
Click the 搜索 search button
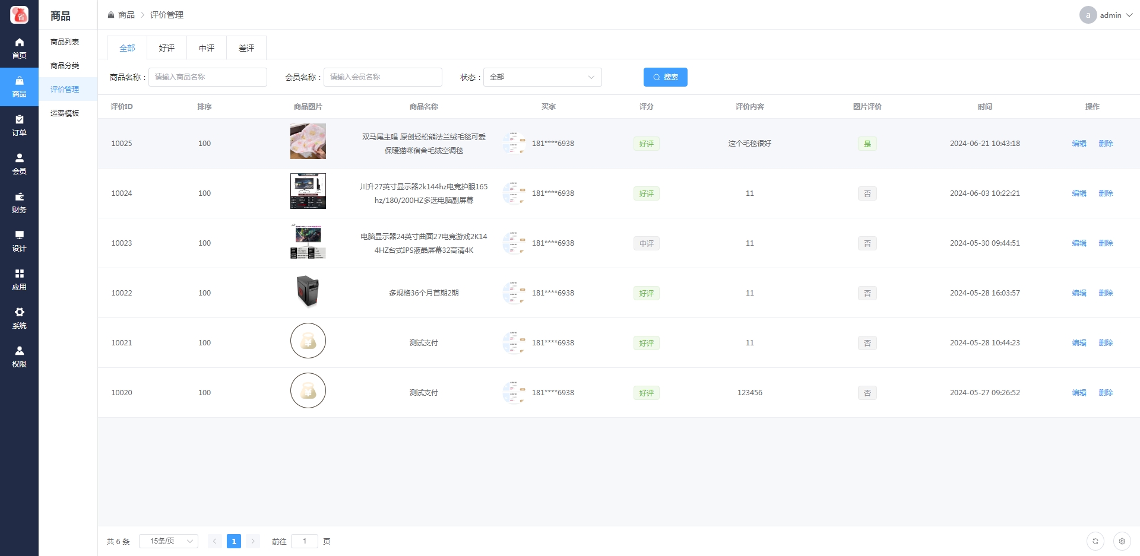click(x=665, y=77)
